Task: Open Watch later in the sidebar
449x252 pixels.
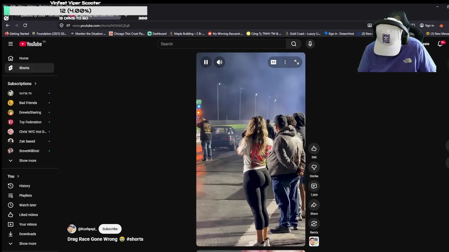Action: pos(29,205)
